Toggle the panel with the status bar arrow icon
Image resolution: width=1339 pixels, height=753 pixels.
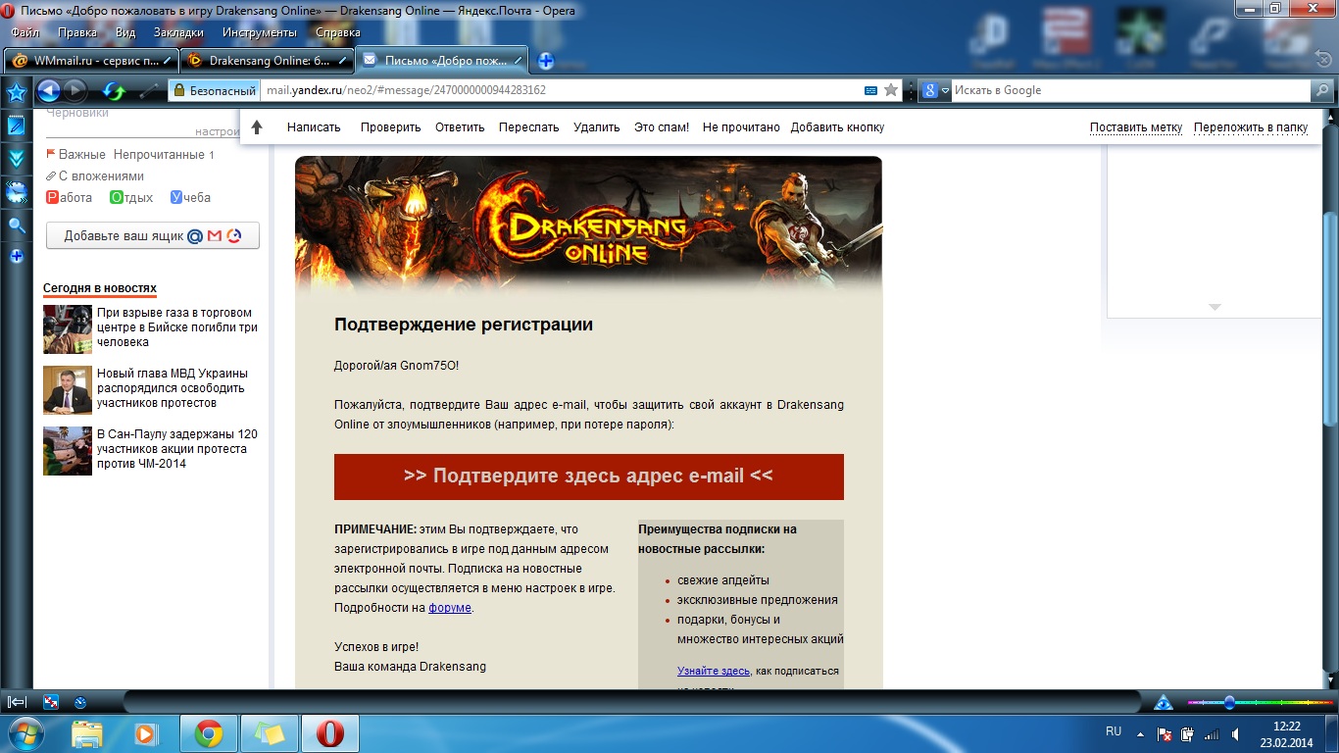17,702
